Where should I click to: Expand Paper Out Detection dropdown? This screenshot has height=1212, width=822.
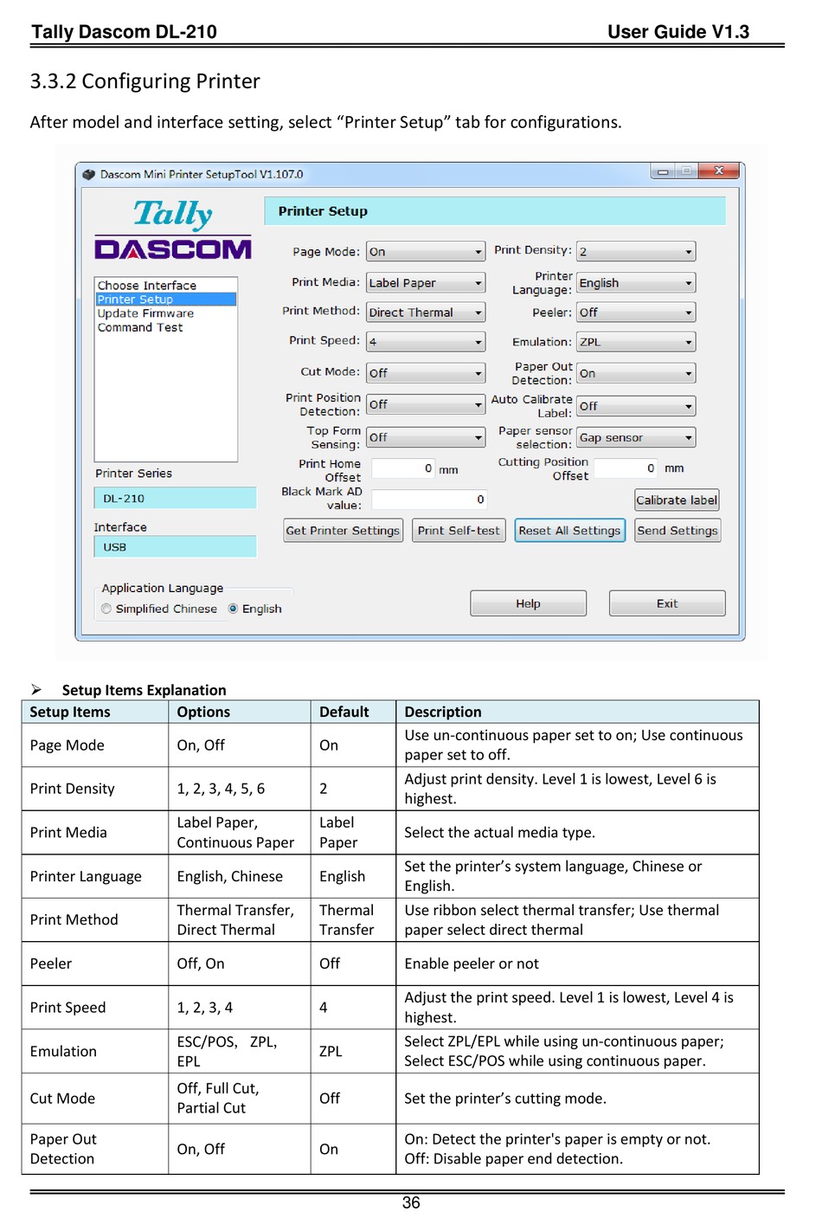(x=636, y=373)
